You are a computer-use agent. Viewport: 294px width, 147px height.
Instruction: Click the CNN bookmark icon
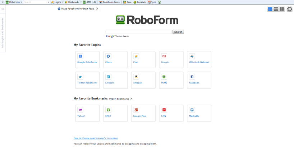[164, 110]
